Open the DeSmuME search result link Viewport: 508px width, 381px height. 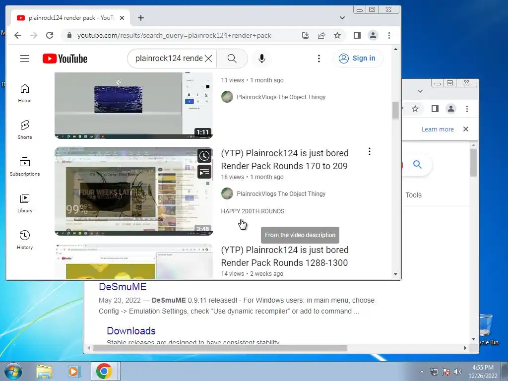click(x=123, y=287)
